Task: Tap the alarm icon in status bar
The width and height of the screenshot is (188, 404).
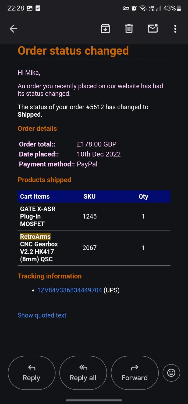Action: point(134,8)
